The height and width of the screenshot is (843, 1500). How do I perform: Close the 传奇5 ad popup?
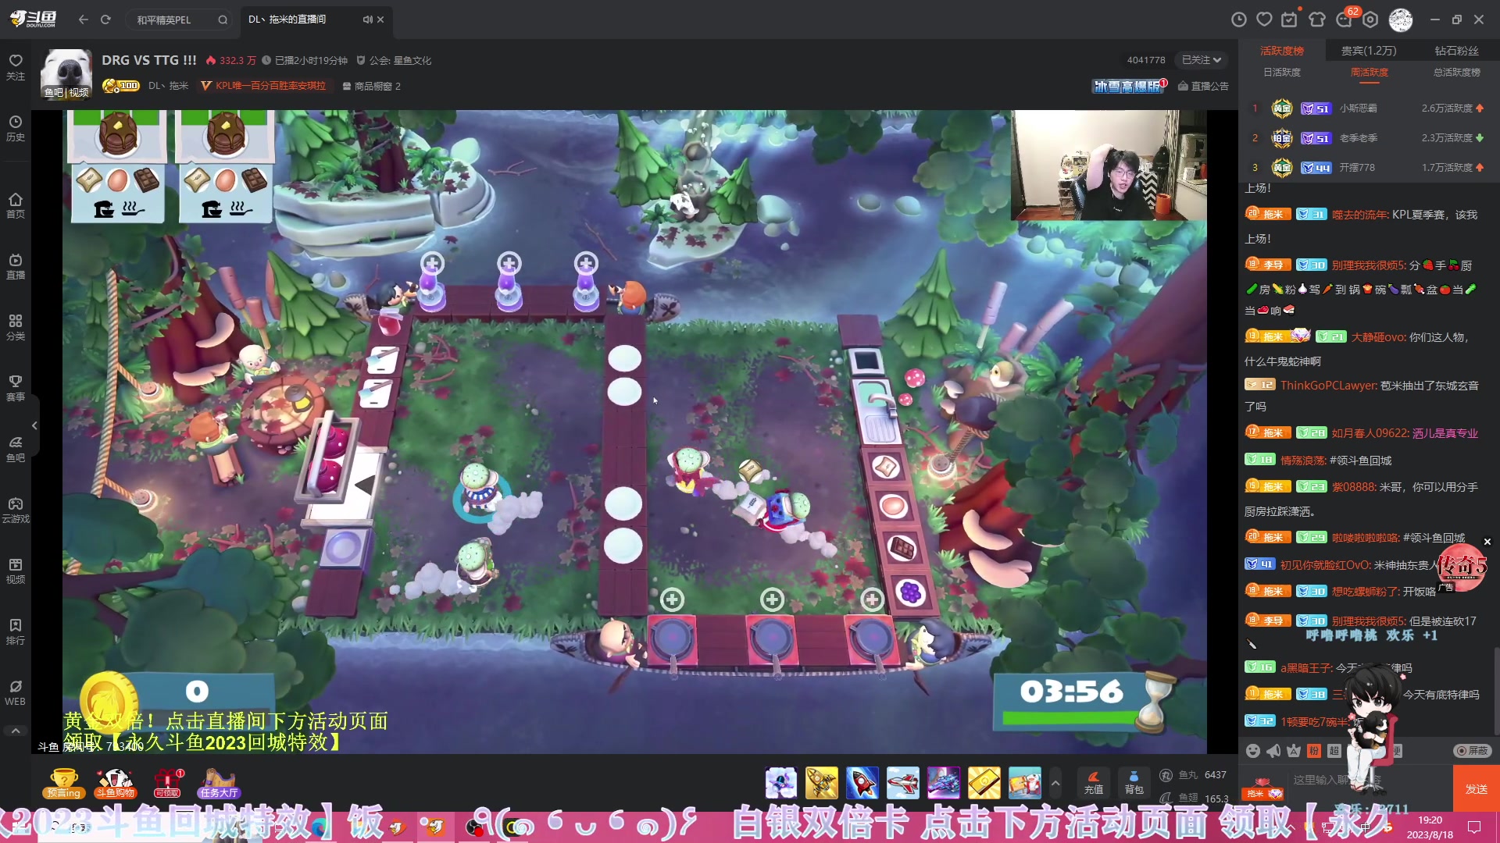coord(1487,542)
